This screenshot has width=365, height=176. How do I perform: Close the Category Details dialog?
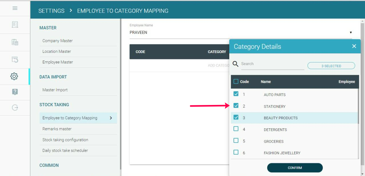pos(354,46)
